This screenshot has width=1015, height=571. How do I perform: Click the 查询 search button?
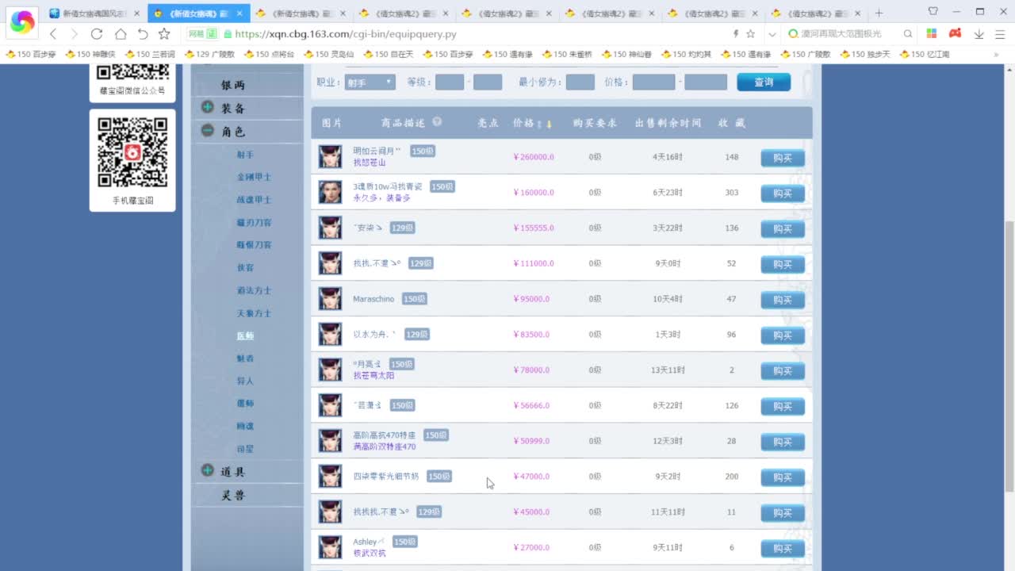pos(763,82)
